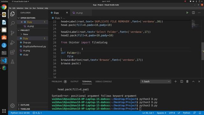
Task: Open the Selection menu
Action: pos(20,8)
